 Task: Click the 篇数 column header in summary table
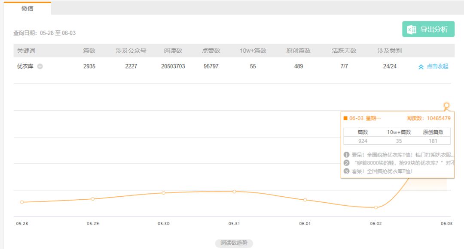[x=89, y=51]
